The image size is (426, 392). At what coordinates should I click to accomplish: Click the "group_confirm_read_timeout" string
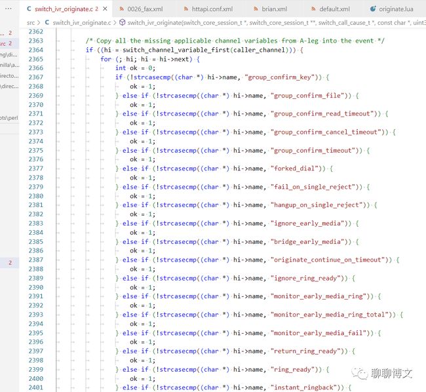324,113
